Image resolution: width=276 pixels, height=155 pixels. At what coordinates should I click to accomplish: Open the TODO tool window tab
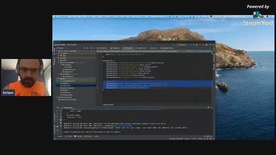pos(69,136)
